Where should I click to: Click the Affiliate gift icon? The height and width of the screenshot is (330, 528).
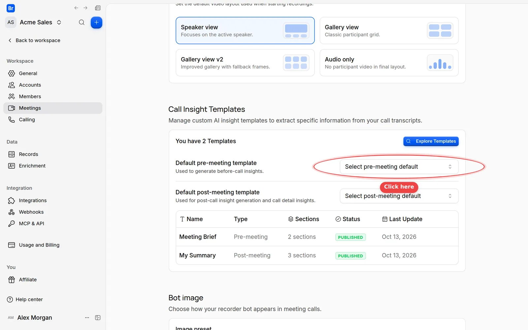pyautogui.click(x=12, y=280)
